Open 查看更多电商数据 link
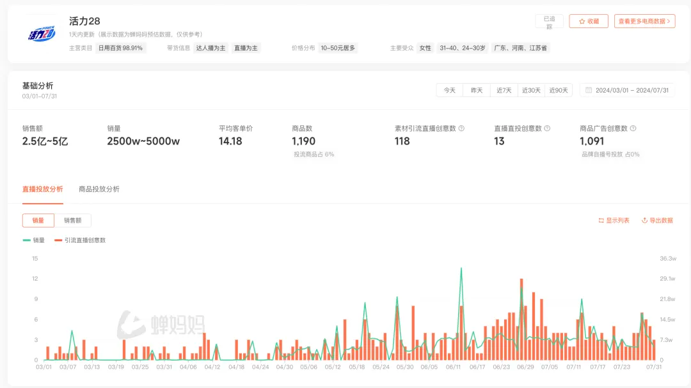Viewport: 691px width, 388px height. (644, 21)
